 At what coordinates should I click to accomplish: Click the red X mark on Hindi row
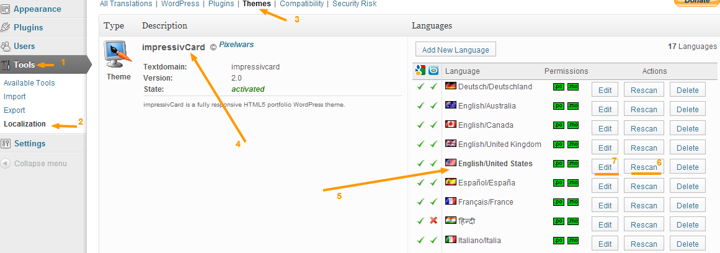tap(433, 221)
